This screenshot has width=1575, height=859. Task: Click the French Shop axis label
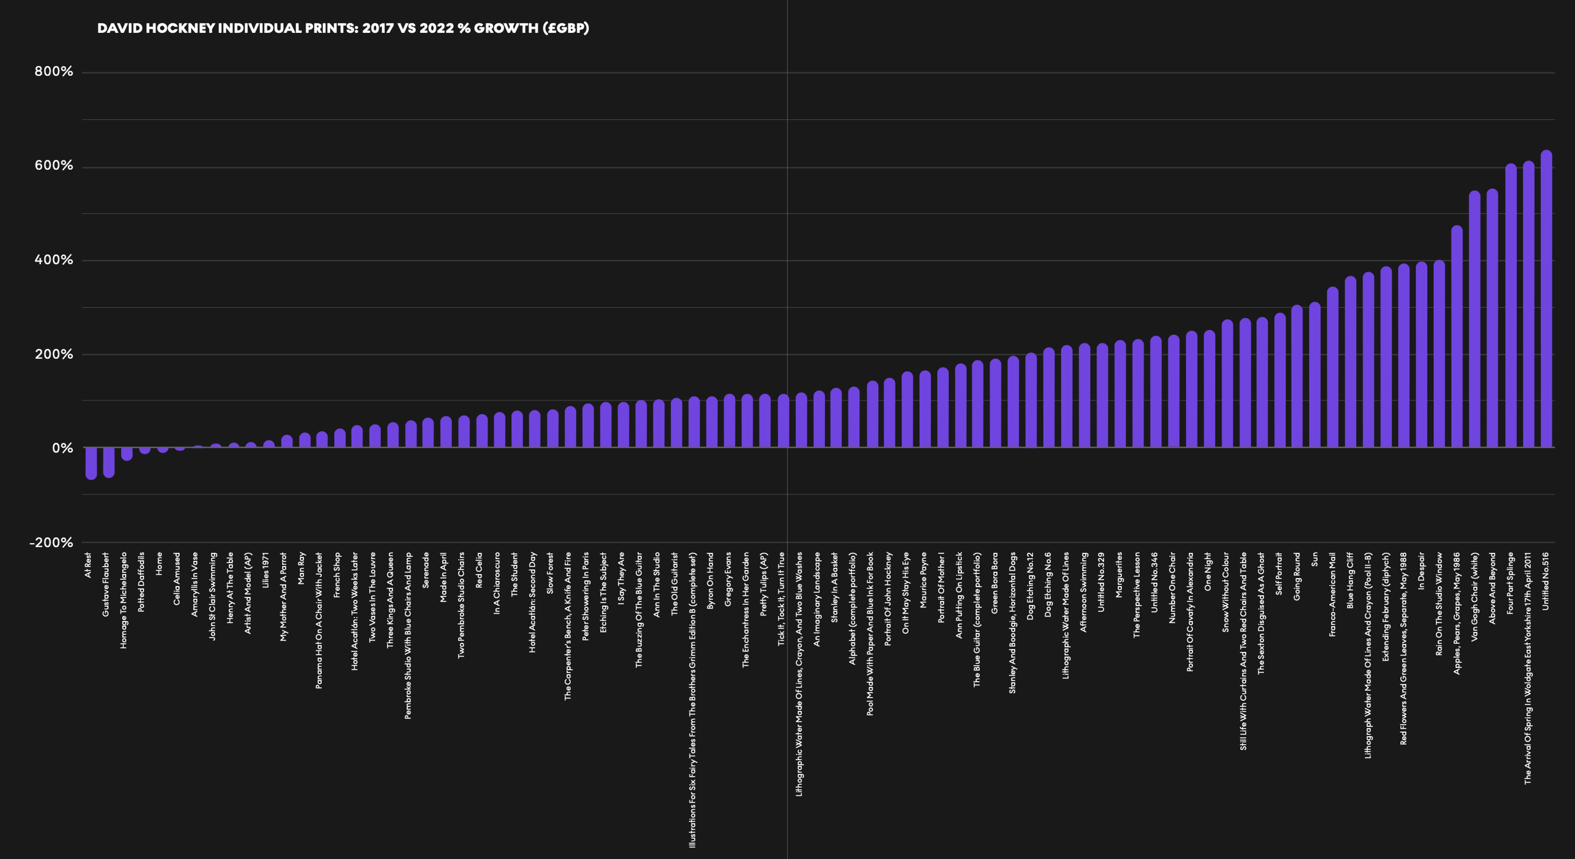[x=337, y=575]
